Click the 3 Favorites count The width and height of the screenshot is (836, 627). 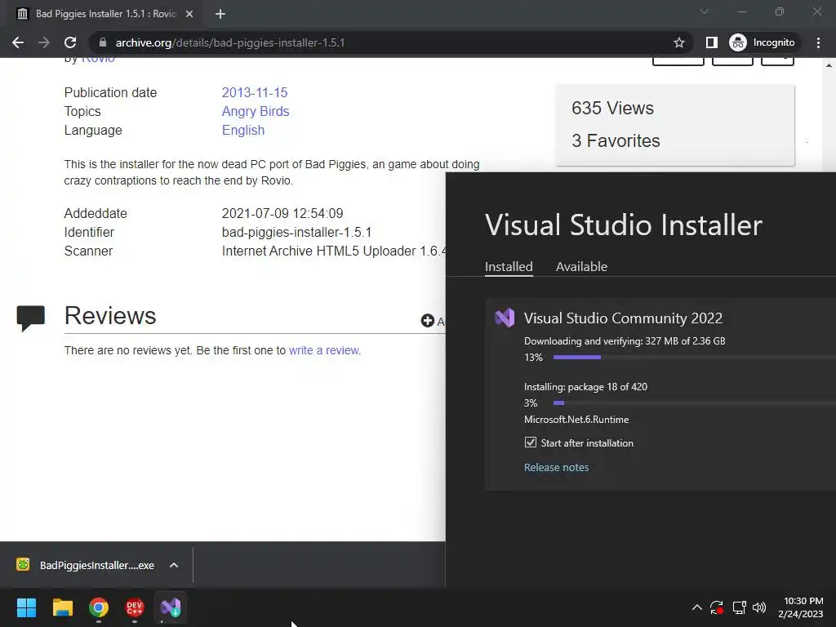click(x=616, y=140)
